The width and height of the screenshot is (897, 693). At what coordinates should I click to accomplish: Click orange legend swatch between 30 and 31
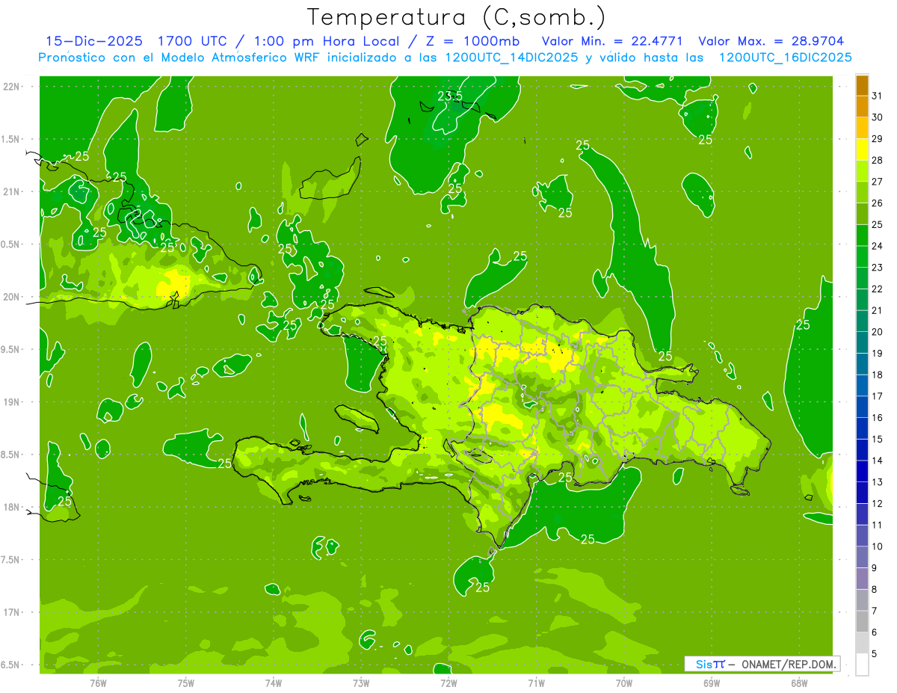[x=862, y=107]
